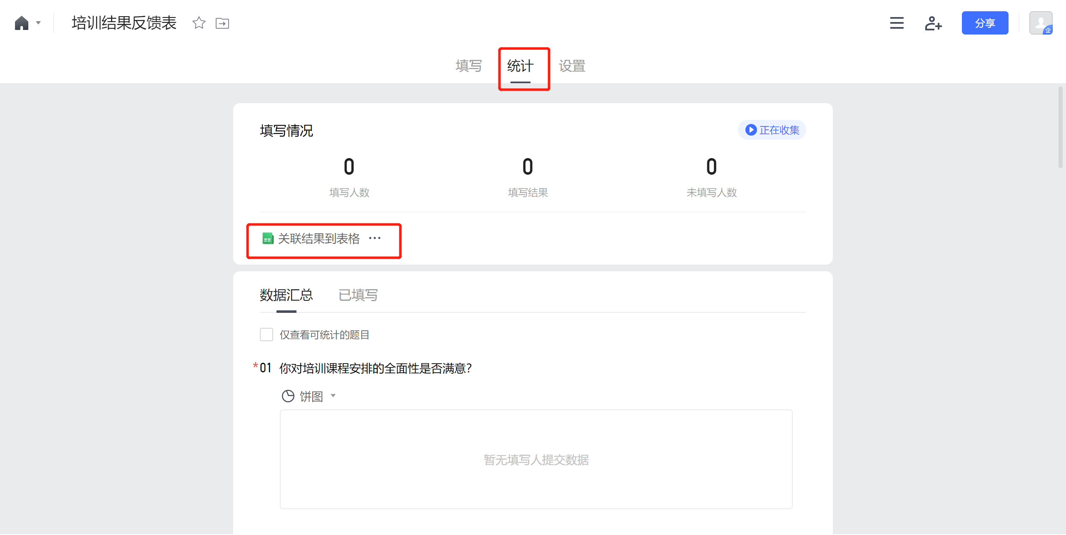
Task: Click the pie chart icon
Action: point(288,396)
